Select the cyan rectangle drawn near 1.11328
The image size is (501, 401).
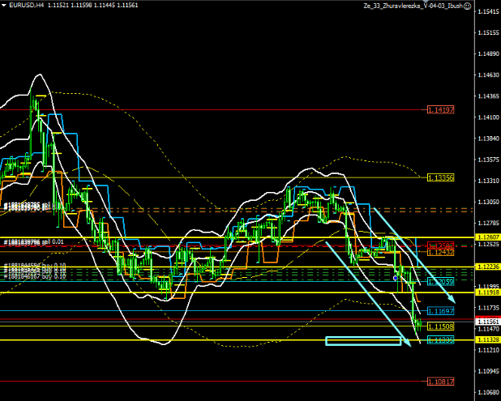click(363, 341)
